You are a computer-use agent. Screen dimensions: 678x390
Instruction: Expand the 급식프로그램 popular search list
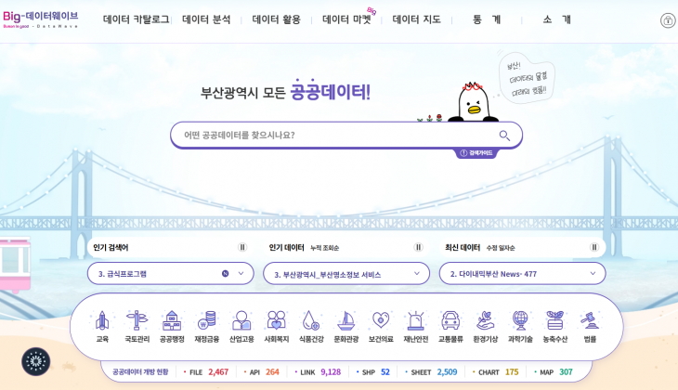click(x=241, y=274)
